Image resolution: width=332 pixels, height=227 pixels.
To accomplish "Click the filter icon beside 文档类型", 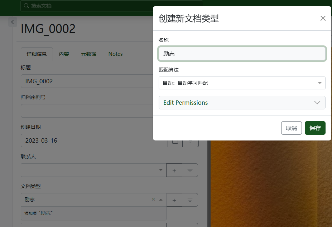I will [x=190, y=200].
